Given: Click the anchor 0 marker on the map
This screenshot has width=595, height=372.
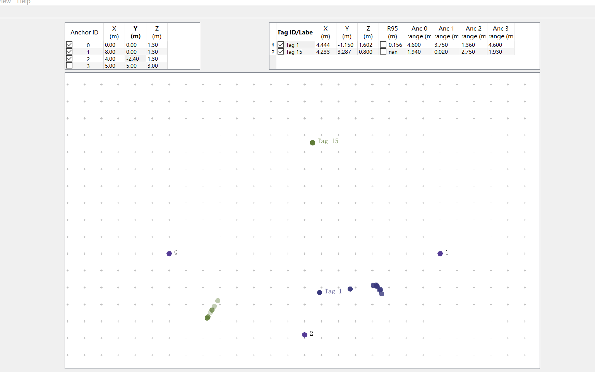Looking at the screenshot, I should (169, 254).
